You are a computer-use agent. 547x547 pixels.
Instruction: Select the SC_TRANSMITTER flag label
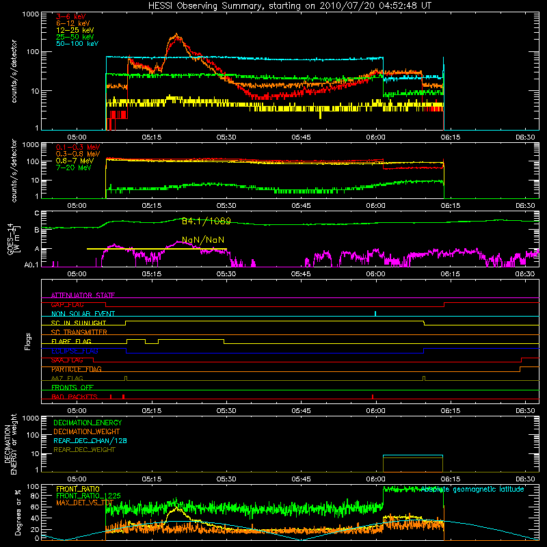(79, 332)
